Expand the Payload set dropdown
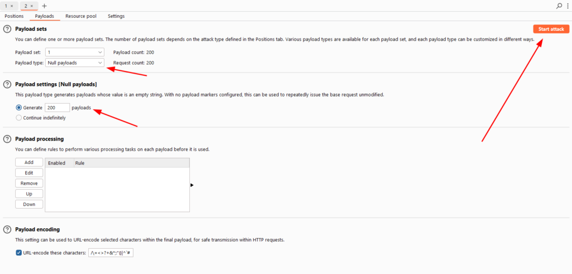 [x=75, y=52]
